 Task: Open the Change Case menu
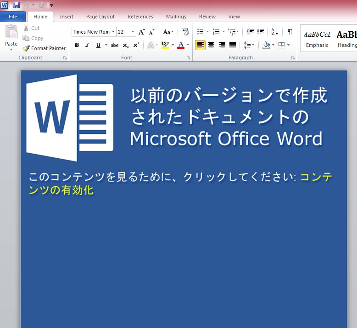pos(168,32)
